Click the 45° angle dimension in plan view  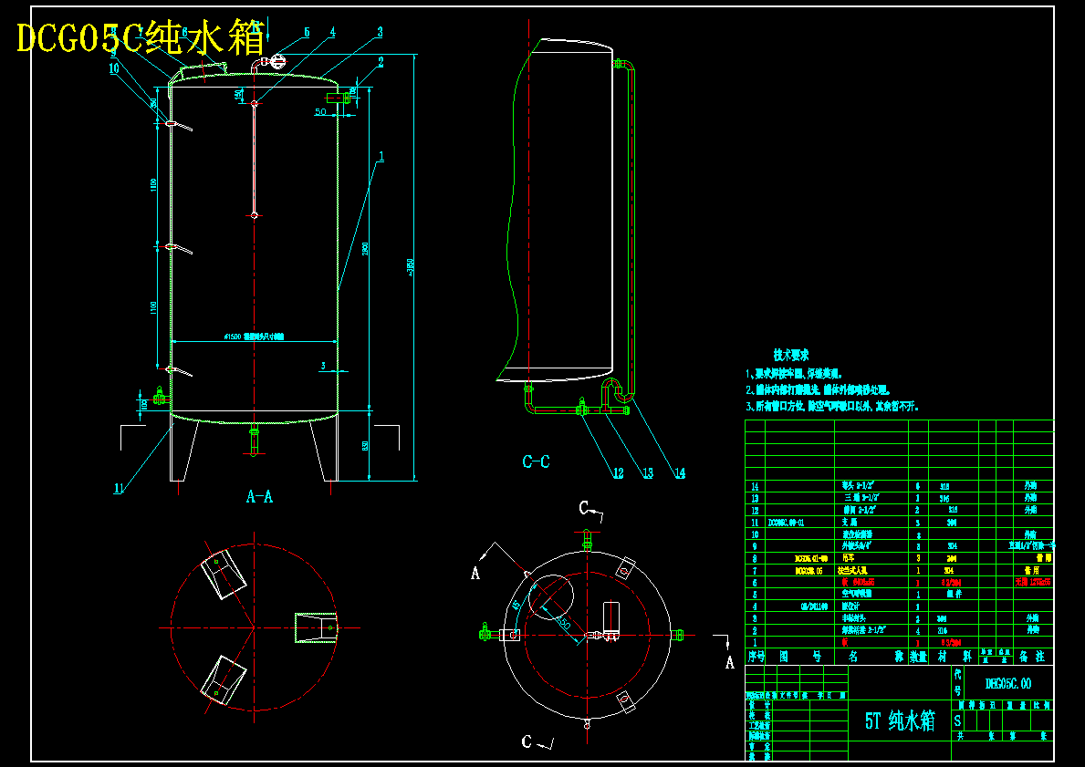point(515,605)
